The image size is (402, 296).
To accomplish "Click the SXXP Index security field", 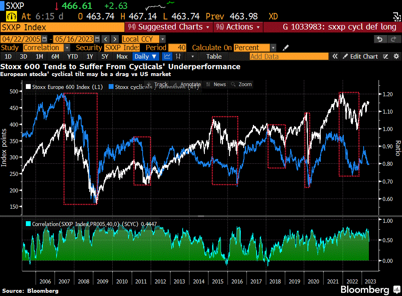I will (62, 27).
